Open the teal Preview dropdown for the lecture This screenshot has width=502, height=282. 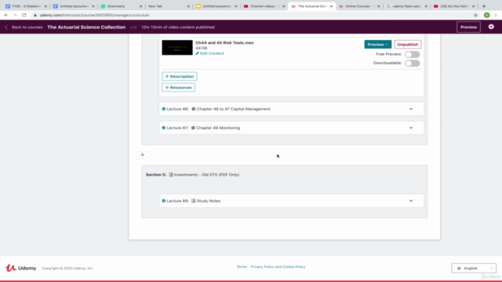click(x=378, y=45)
